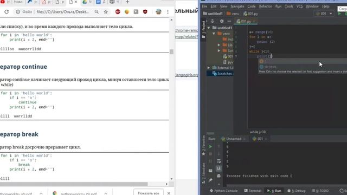Click venv in the navigation breadcrumb
The image size is (347, 195).
point(233,14)
